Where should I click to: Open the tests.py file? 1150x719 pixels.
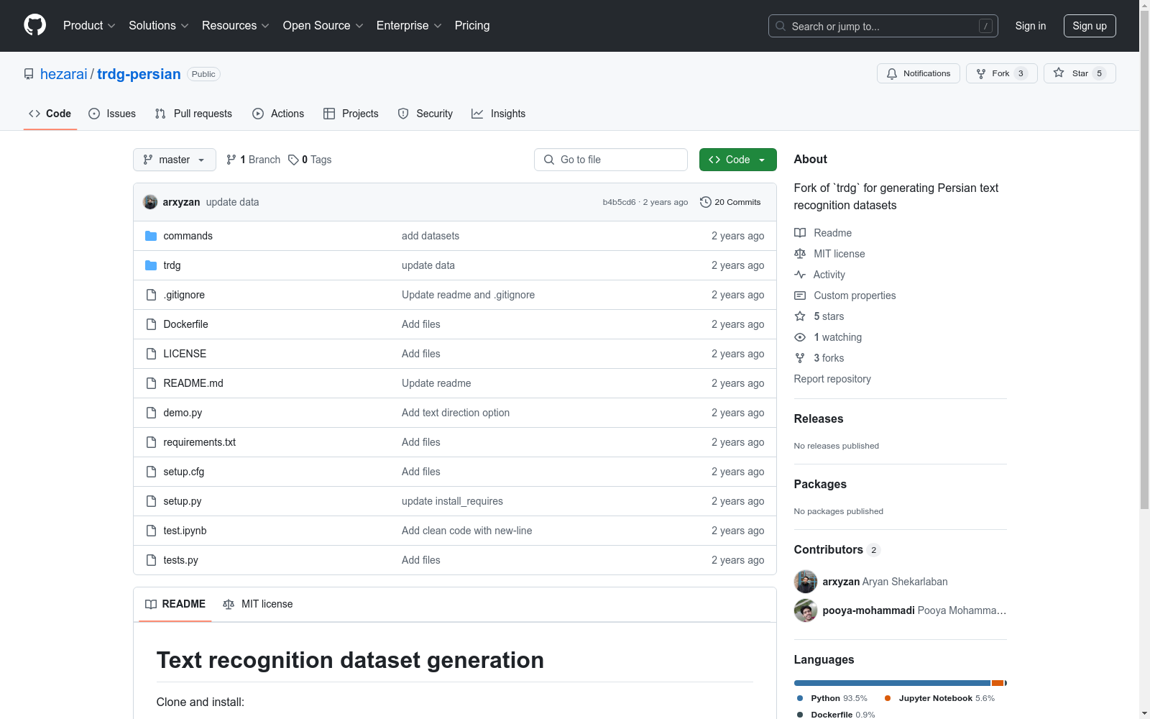[x=180, y=560]
